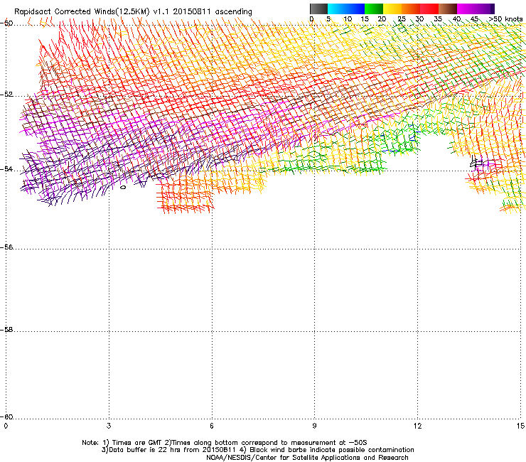Click the '15' longitude axis label
The image size is (526, 462).
pyautogui.click(x=520, y=426)
